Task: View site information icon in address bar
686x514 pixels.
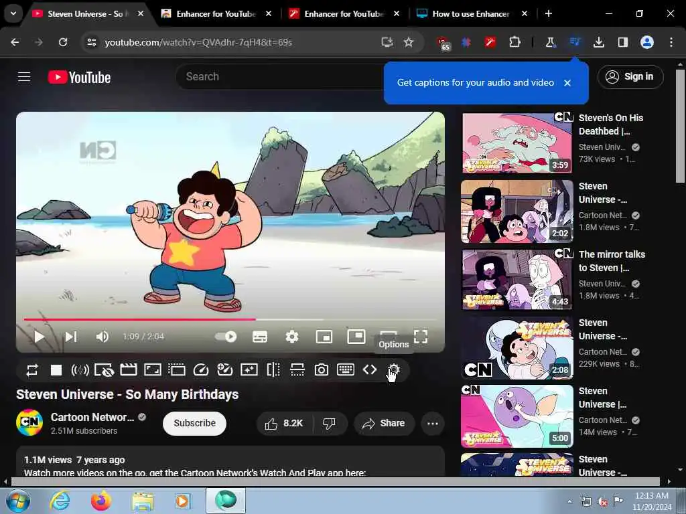Action: click(91, 42)
